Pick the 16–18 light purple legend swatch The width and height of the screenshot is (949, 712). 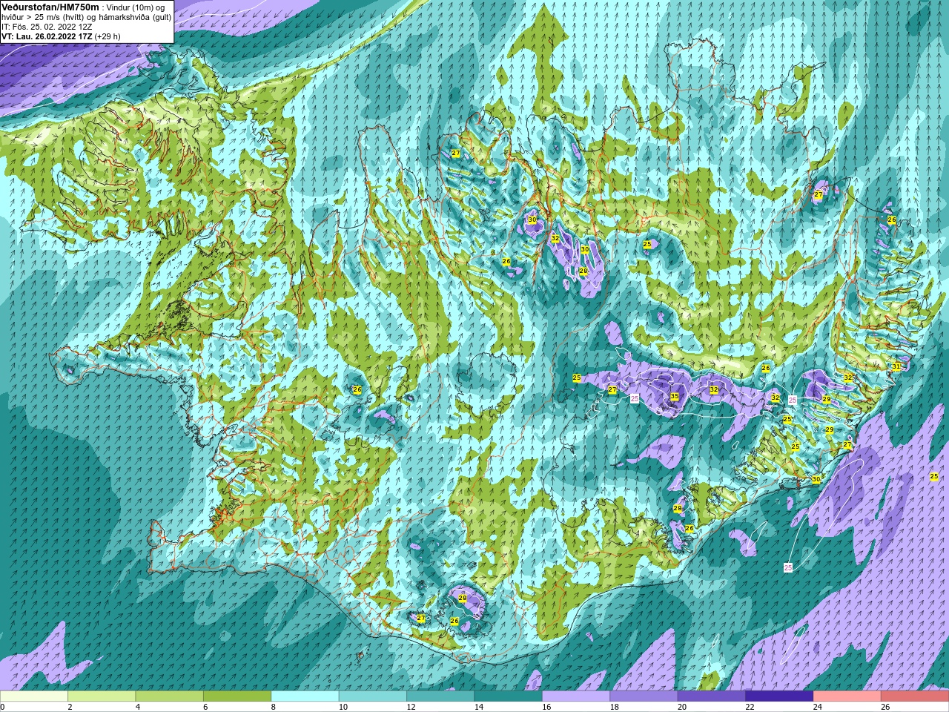576,696
